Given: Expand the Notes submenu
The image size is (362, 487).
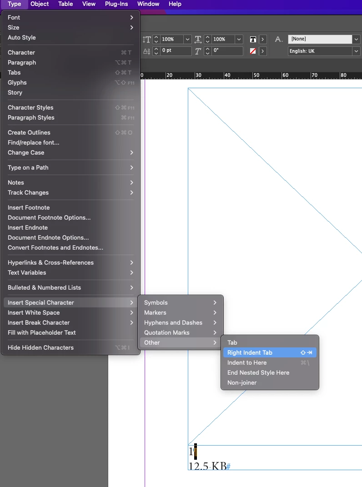Looking at the screenshot, I should point(70,183).
